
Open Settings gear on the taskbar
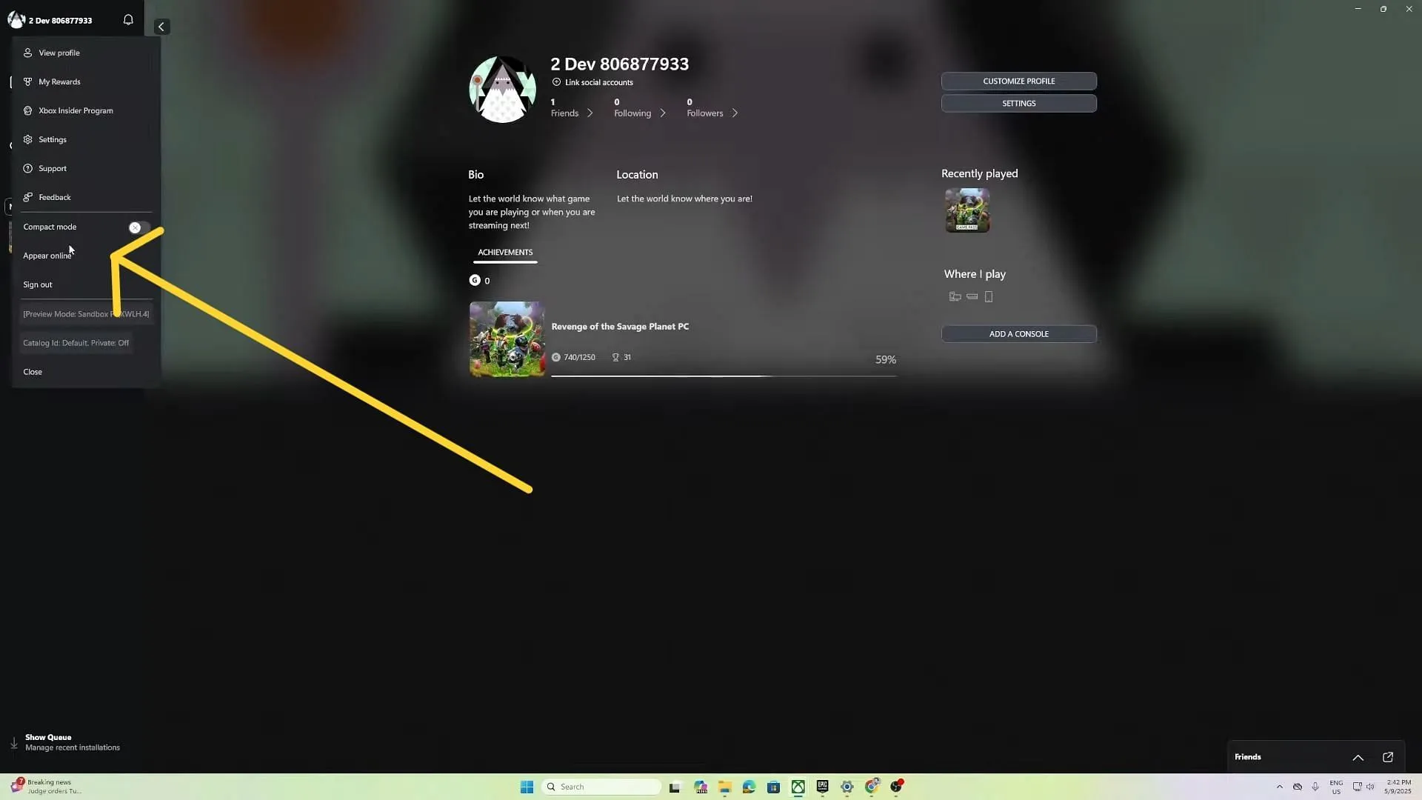point(847,787)
